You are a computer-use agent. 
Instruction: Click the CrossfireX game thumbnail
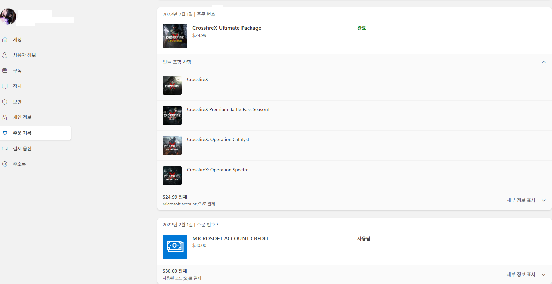click(x=172, y=85)
